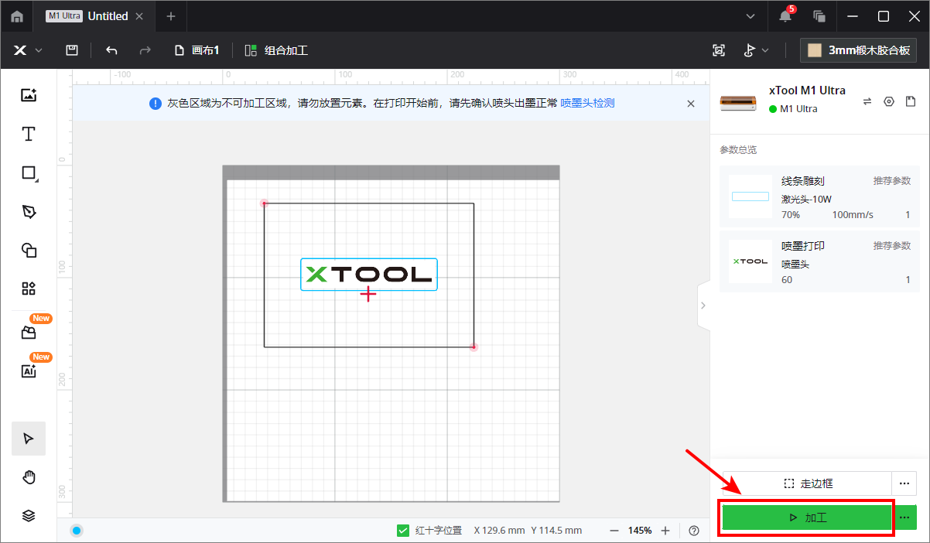Click the X 129.6 mm coordinate readout

[x=500, y=531]
